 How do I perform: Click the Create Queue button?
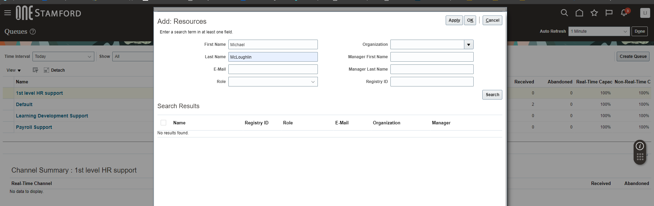(633, 56)
